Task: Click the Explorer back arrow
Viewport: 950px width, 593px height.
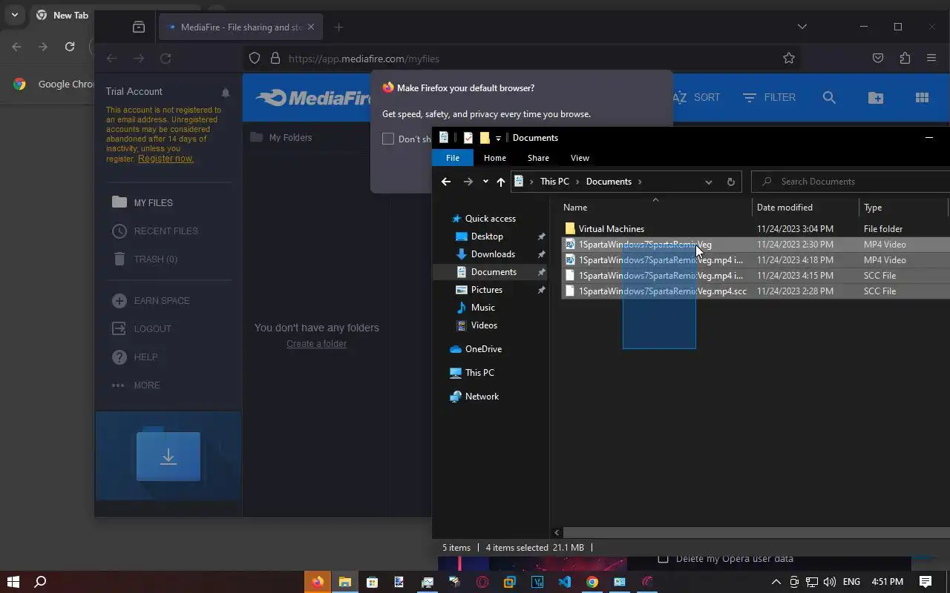Action: (446, 182)
